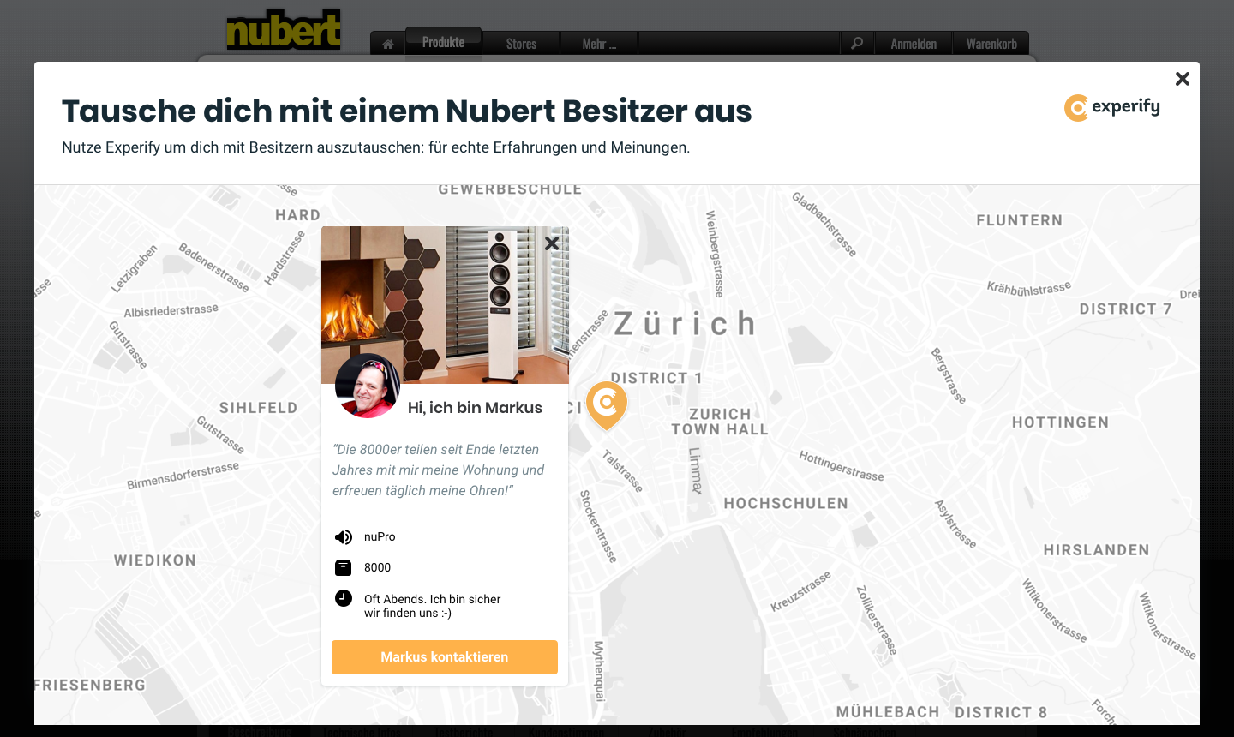Close the Experify modal dialog
Image resolution: width=1234 pixels, height=737 pixels.
(x=1183, y=79)
